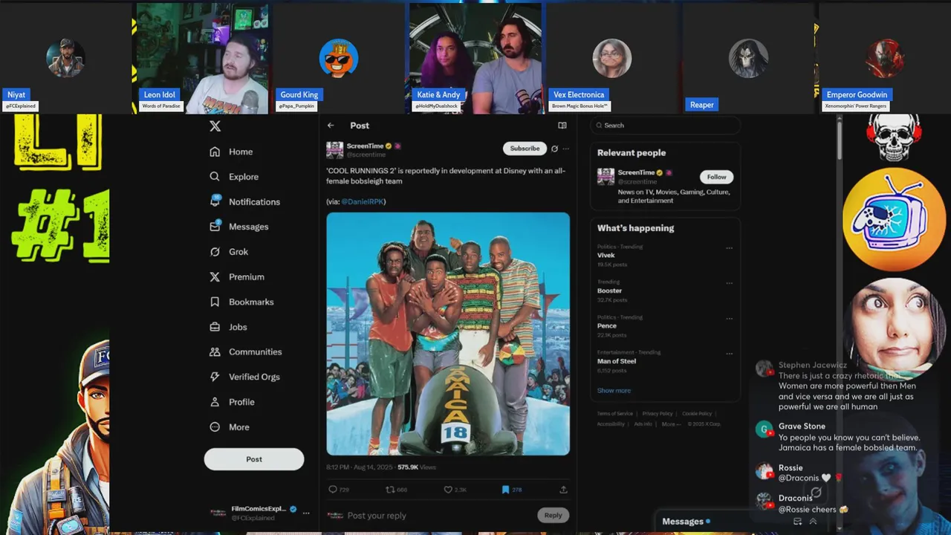Screen dimensions: 951x535
Task: Click the reply comment icon on post
Action: (x=333, y=490)
